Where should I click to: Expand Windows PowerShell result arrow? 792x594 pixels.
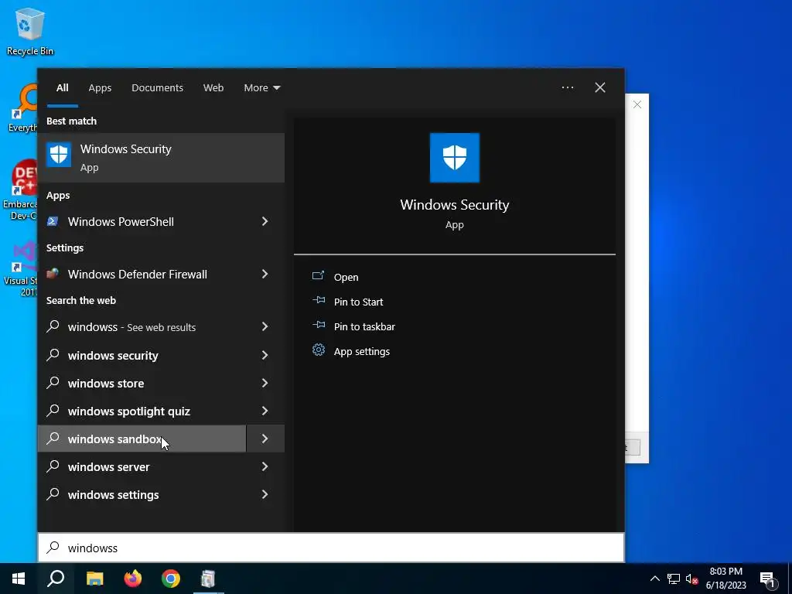coord(265,221)
